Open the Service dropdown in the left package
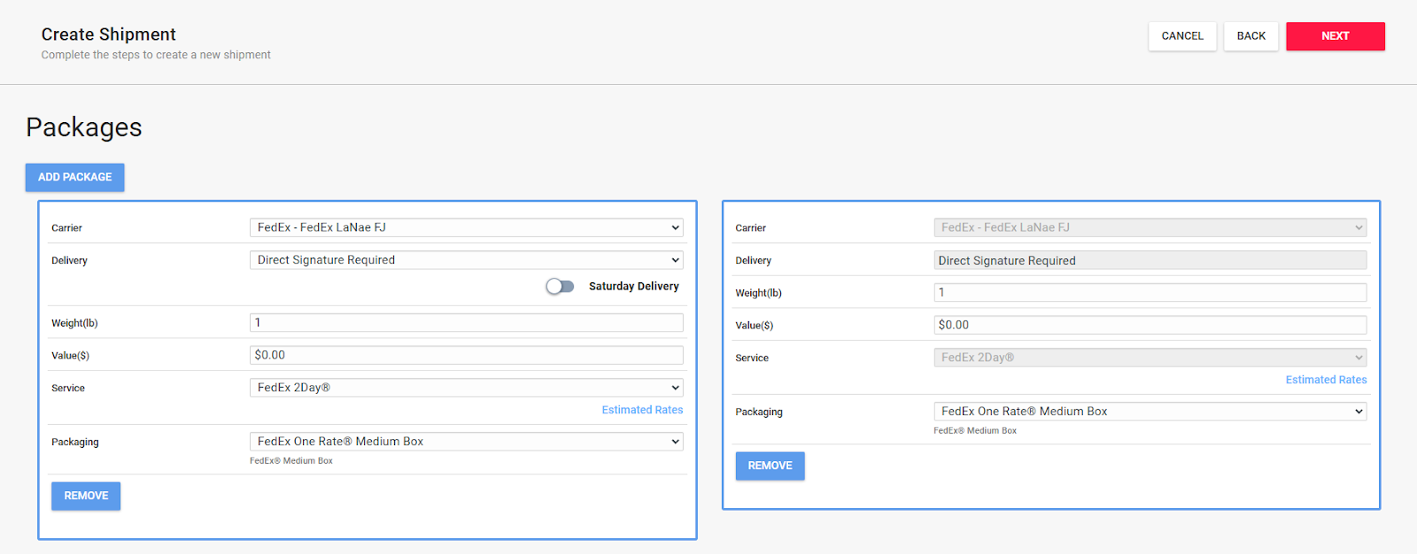1417x554 pixels. (467, 388)
